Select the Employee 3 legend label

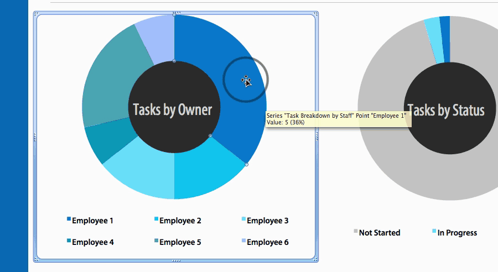coord(267,221)
